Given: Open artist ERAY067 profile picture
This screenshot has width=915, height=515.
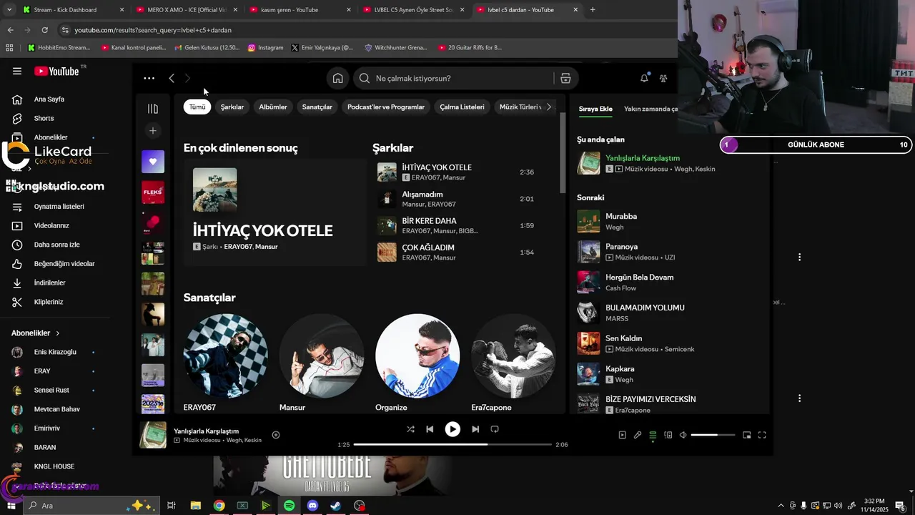Looking at the screenshot, I should [225, 355].
